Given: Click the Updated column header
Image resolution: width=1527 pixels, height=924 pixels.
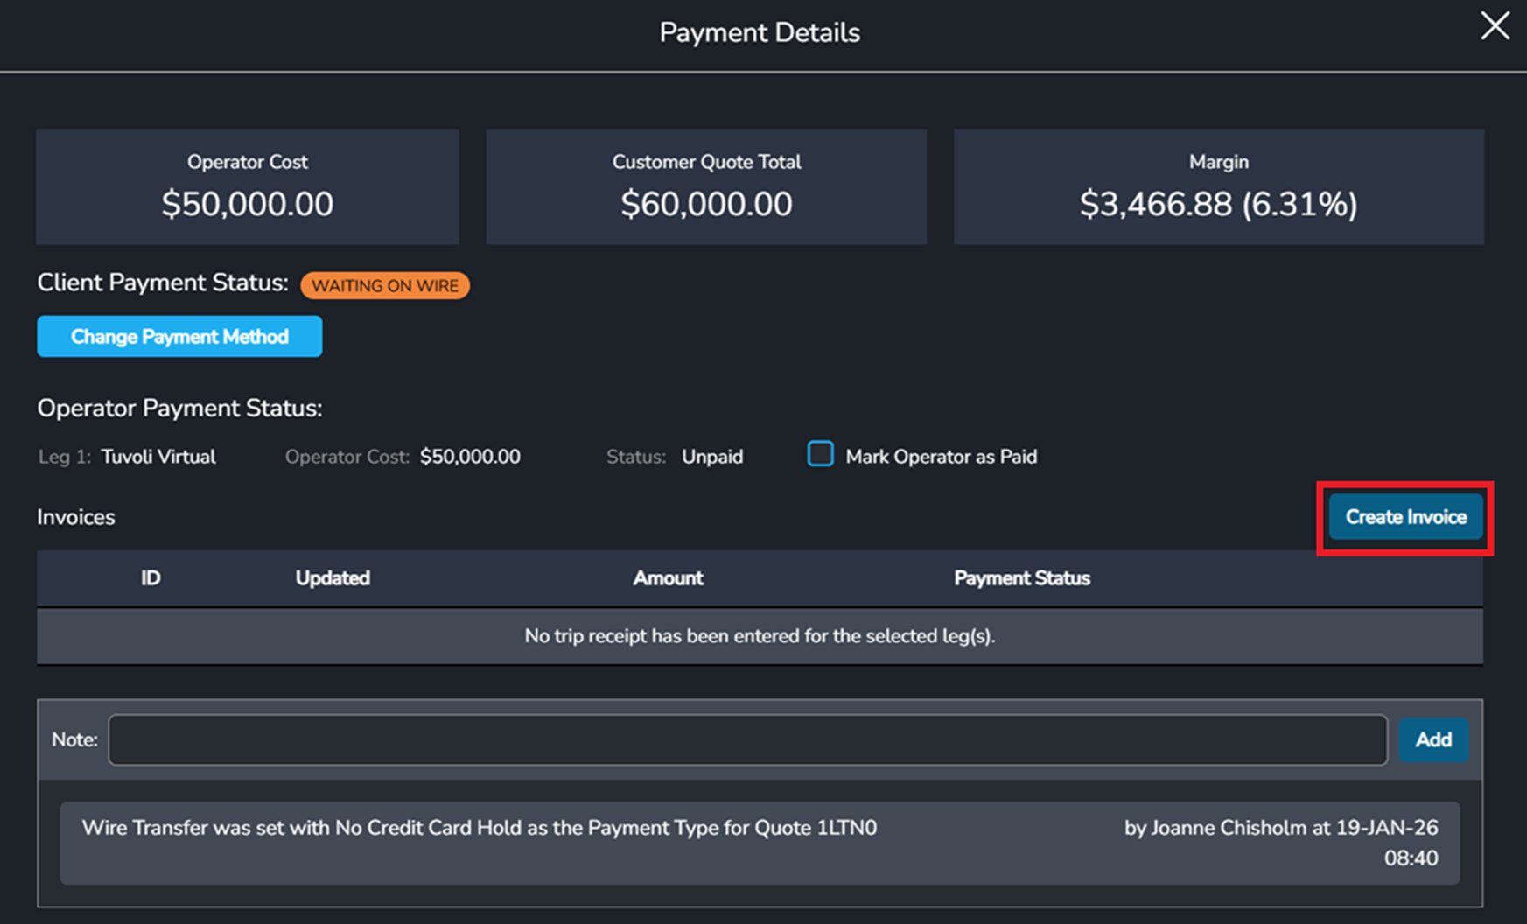Looking at the screenshot, I should (333, 578).
